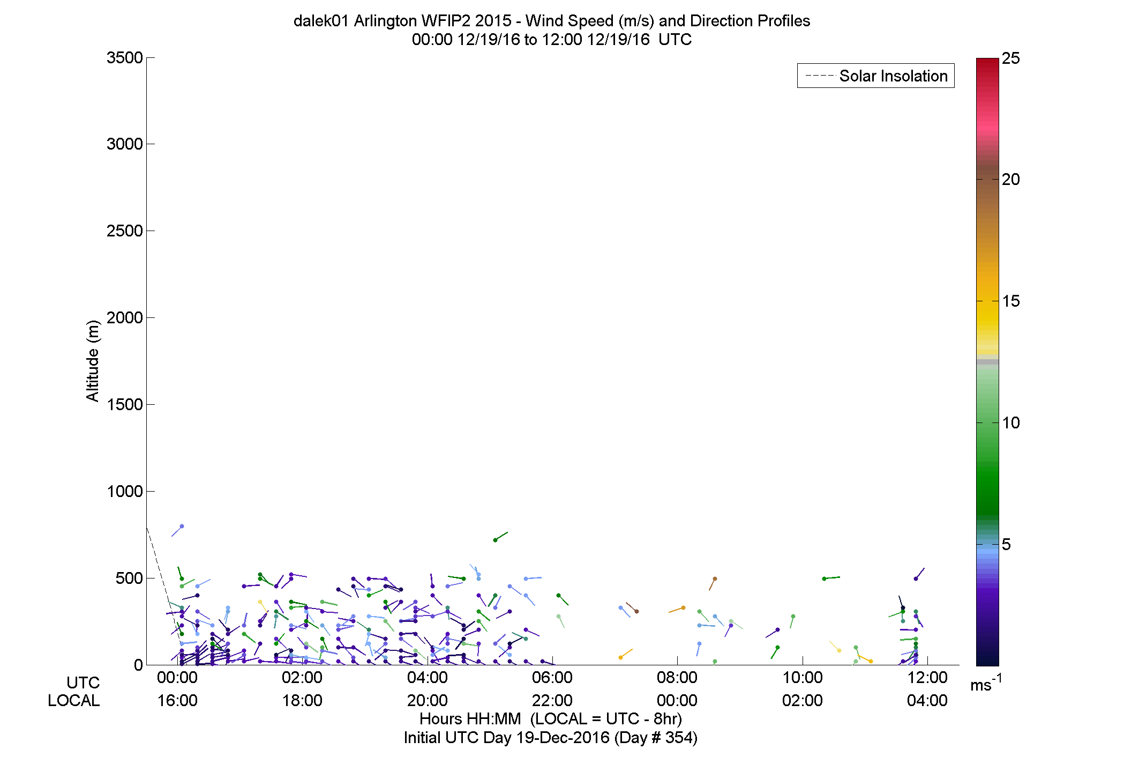Click 'Hours HH:MM (LOCAL = UTC - 8hr)' axis label
Image resolution: width=1124 pixels, height=764 pixels.
[551, 718]
